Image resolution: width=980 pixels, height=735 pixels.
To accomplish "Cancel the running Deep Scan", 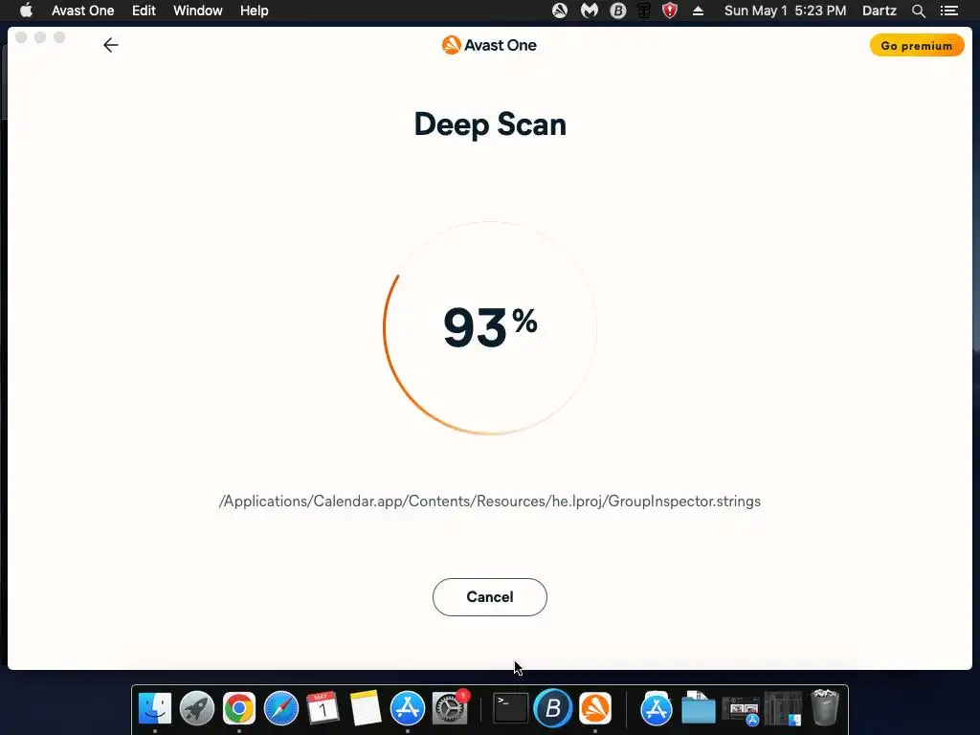I will click(489, 597).
